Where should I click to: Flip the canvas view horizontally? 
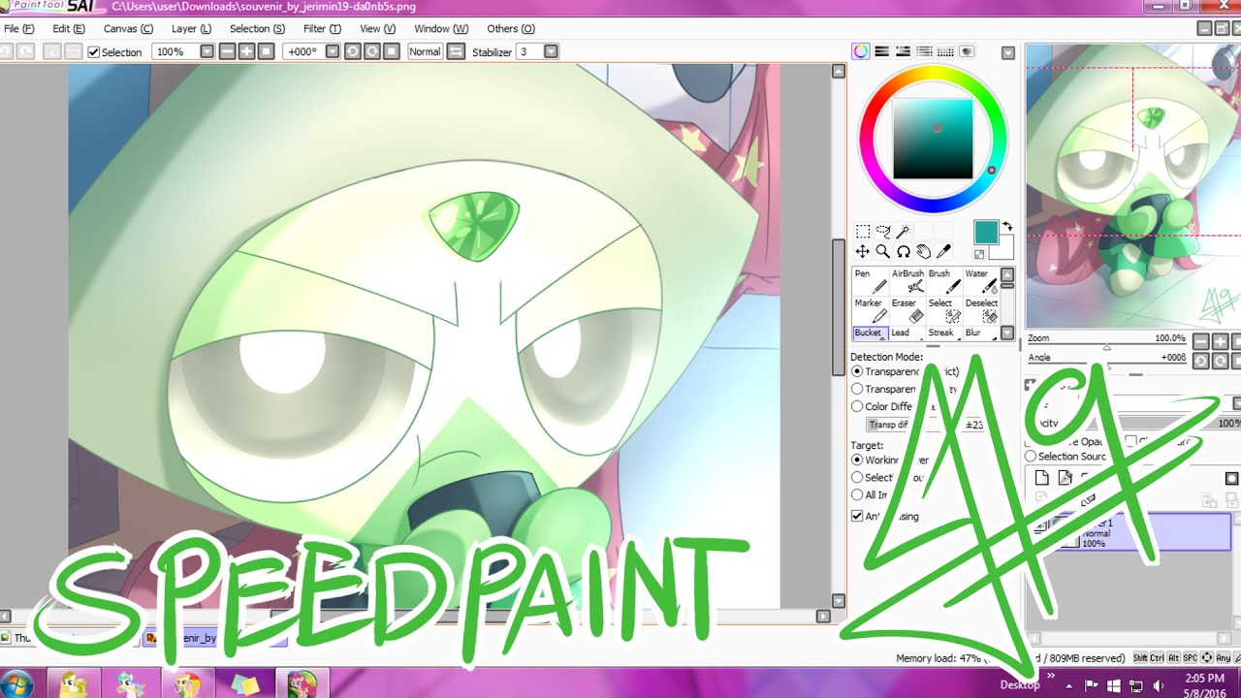pos(456,51)
